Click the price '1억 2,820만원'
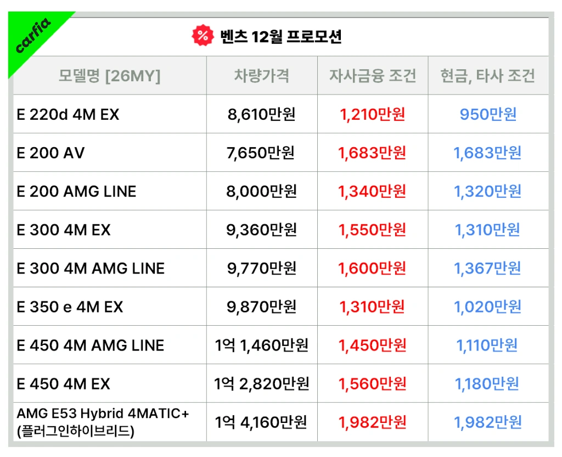This screenshot has height=457, width=562. (x=262, y=383)
